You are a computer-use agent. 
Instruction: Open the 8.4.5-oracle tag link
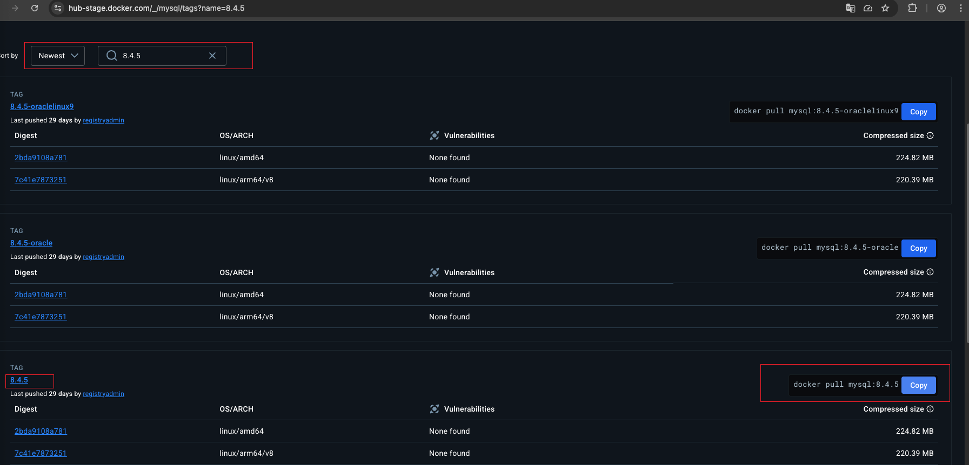tap(31, 243)
